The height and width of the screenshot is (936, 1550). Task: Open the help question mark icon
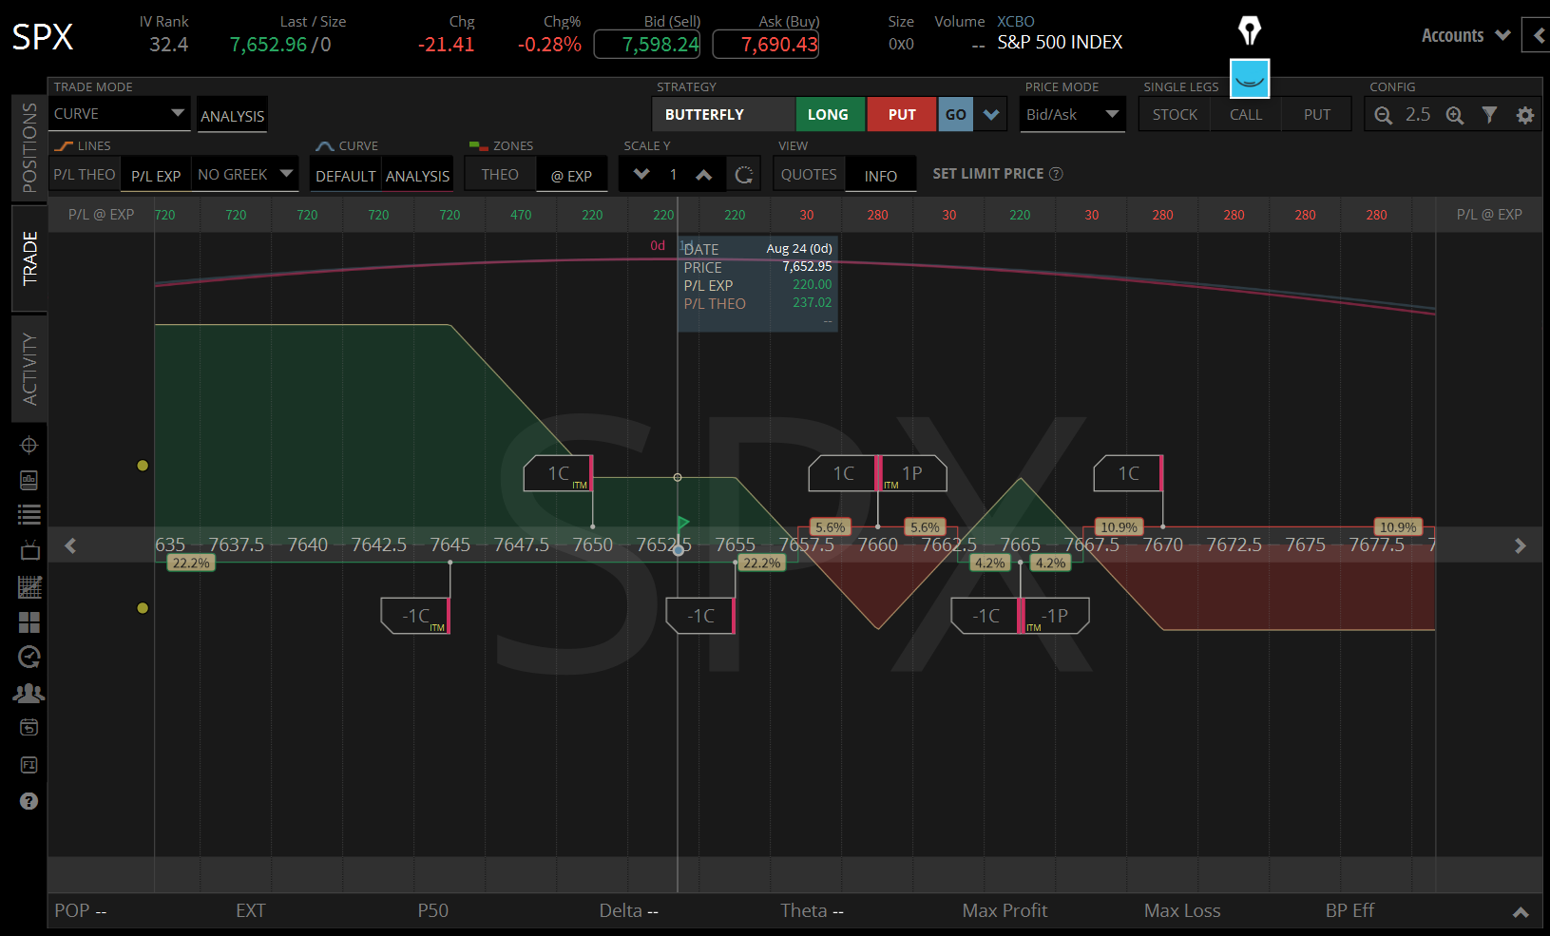(x=29, y=801)
